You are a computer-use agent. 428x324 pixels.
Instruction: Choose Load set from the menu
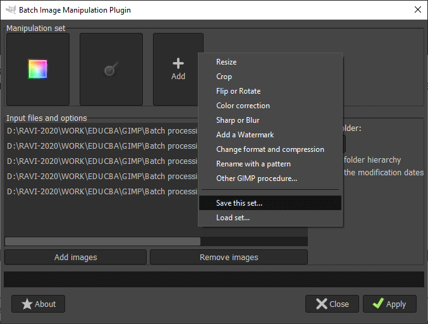coord(233,218)
